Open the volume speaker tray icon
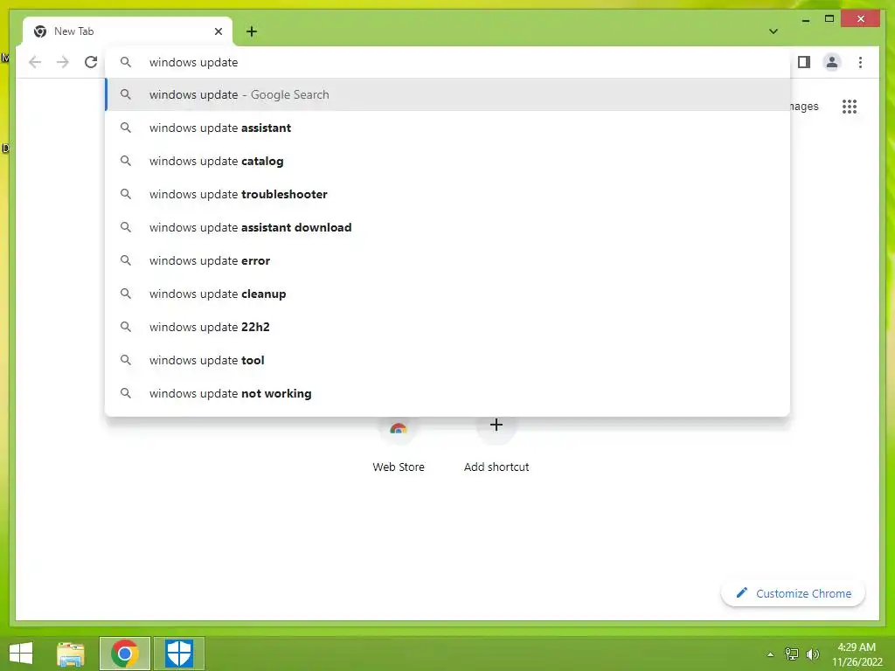The image size is (895, 671). click(813, 654)
